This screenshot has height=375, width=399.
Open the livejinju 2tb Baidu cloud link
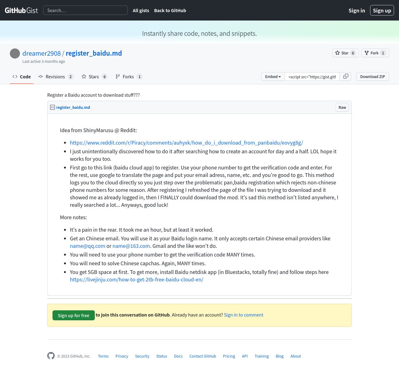coord(137,280)
